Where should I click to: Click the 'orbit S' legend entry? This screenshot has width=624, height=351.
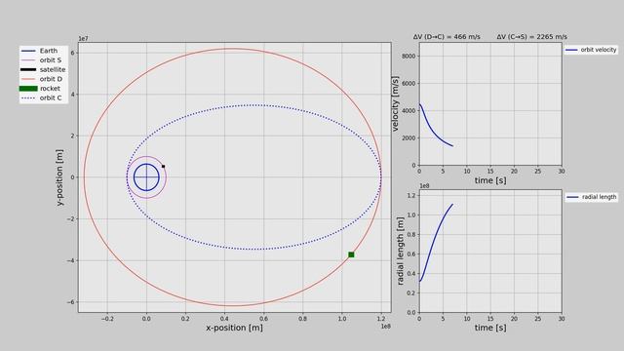click(41, 60)
